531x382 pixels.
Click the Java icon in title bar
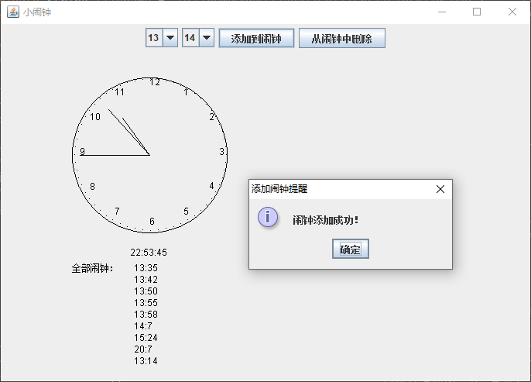13,12
